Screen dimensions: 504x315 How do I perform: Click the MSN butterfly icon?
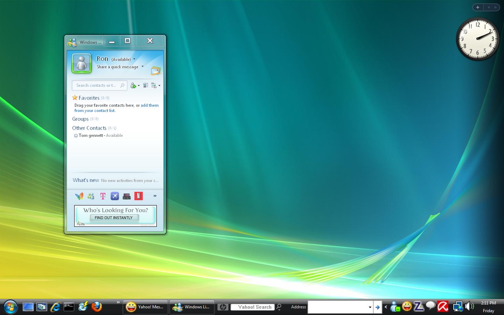(79, 196)
